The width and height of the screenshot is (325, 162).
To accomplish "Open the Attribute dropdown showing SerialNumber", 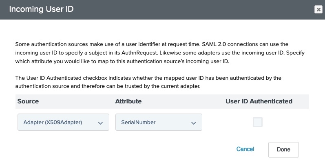I will [x=159, y=122].
